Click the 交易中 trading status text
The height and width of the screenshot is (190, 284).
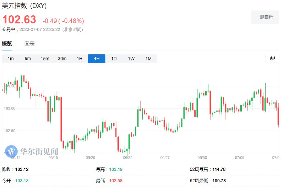(x=9, y=29)
